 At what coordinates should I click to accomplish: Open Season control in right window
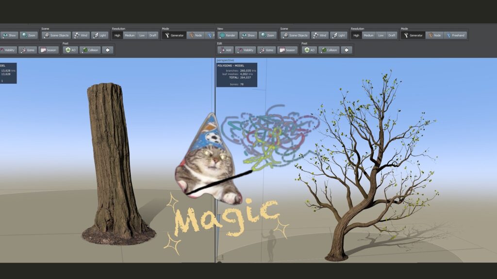point(287,50)
